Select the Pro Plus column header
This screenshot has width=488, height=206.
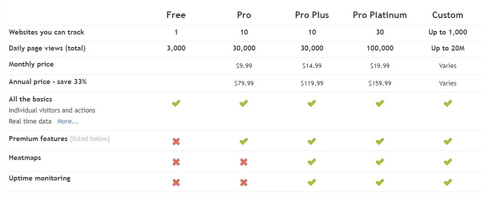point(312,15)
